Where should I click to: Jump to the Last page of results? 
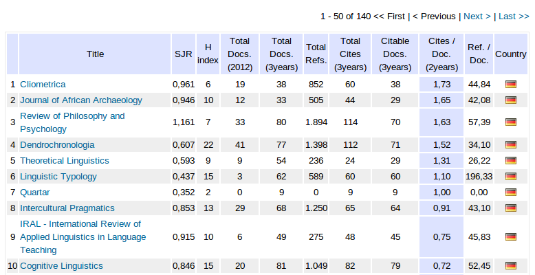coord(514,16)
